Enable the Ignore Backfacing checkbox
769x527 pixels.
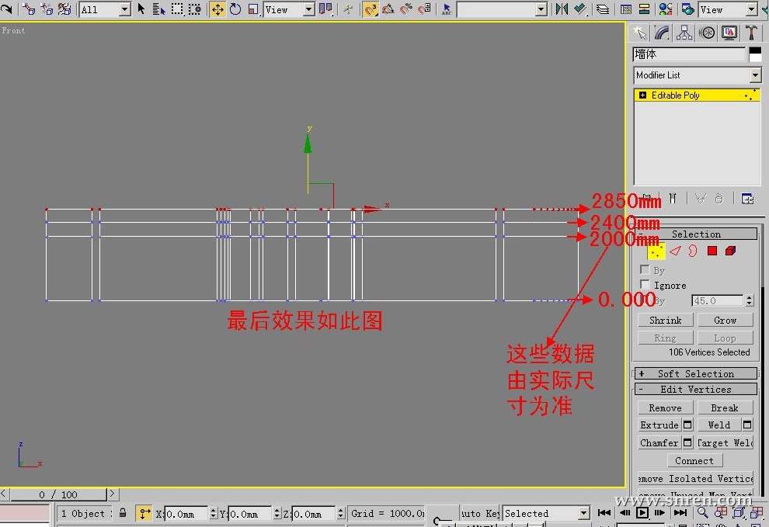click(645, 284)
